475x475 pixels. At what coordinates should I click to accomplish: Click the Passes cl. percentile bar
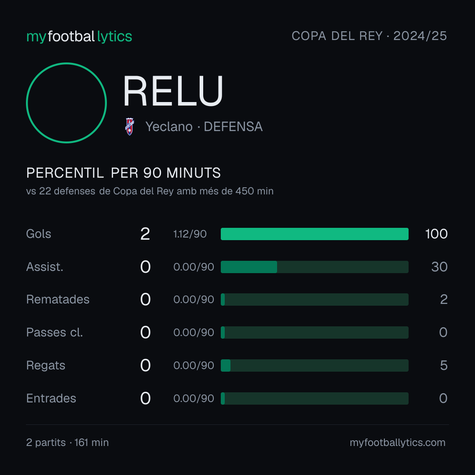[314, 332]
